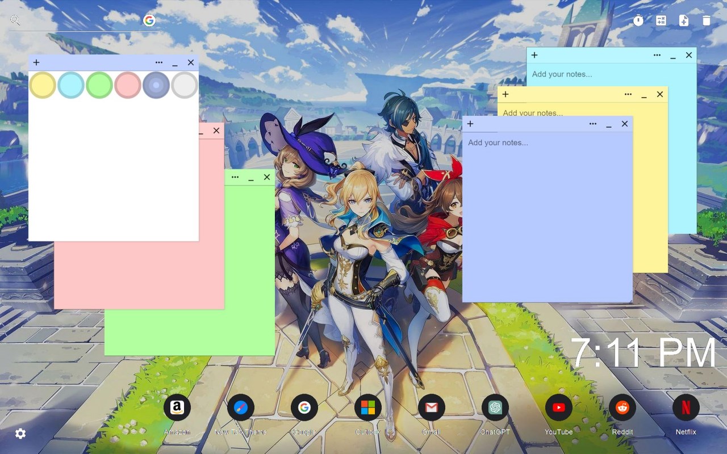Click the Google search engine logo
The height and width of the screenshot is (454, 727).
[149, 20]
